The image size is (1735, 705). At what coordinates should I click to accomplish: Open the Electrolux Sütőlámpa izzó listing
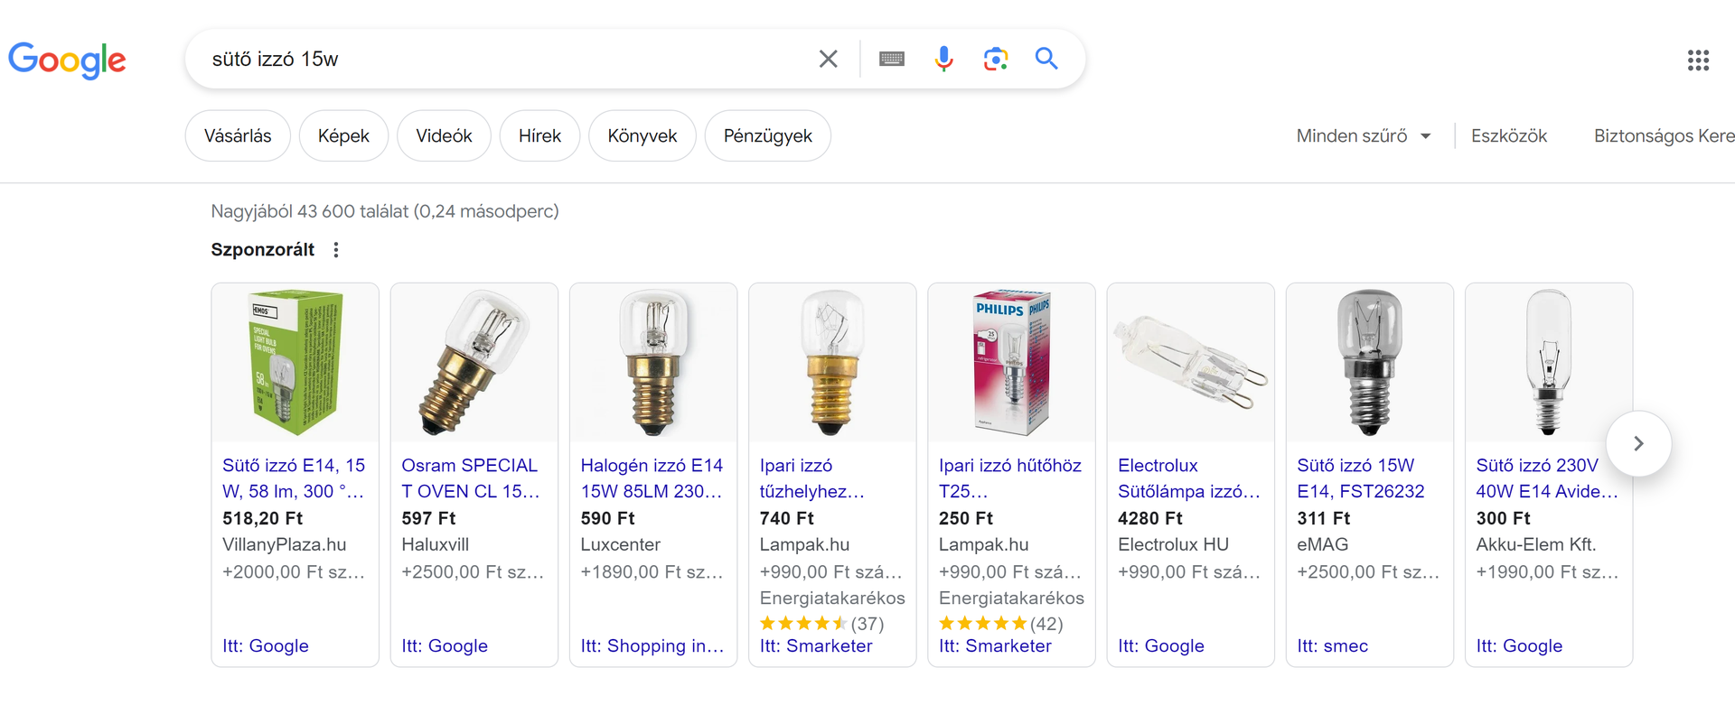(x=1187, y=478)
